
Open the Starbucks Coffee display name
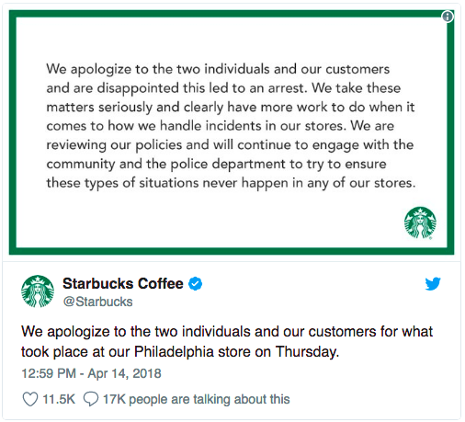[123, 283]
